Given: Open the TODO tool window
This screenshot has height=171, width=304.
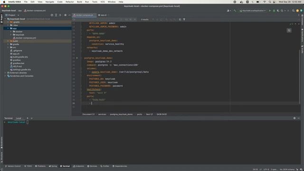Looking at the screenshot, I should click(x=28, y=166).
